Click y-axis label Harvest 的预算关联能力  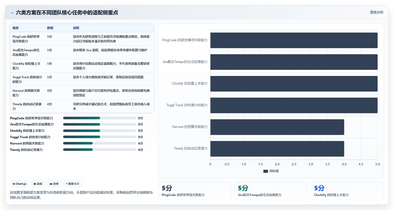(189, 127)
